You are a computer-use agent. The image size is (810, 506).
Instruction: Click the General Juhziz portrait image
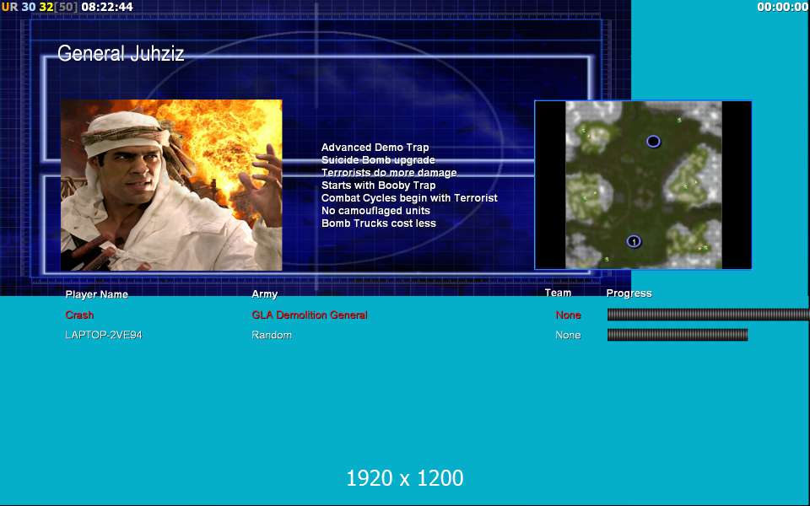point(171,185)
